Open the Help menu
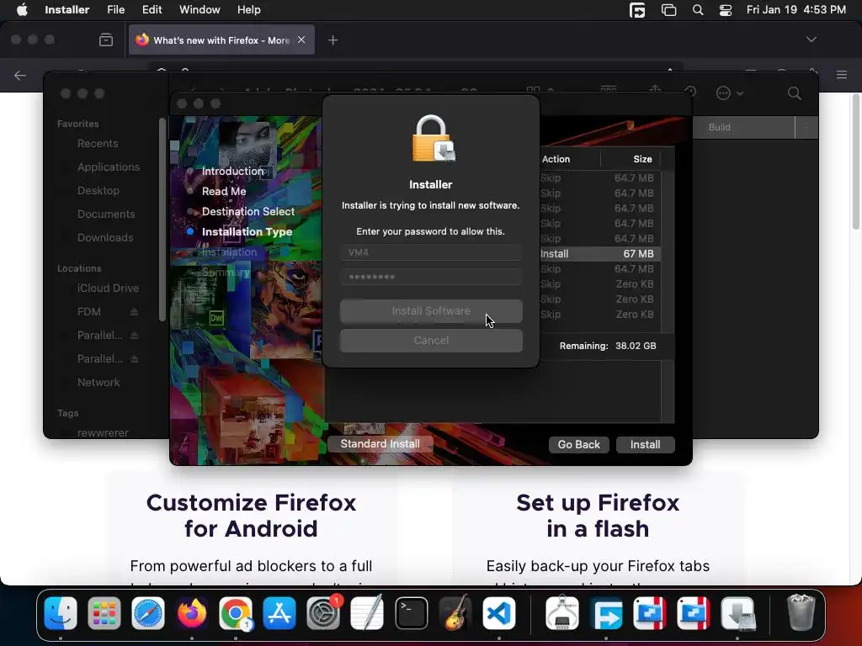This screenshot has width=862, height=646. click(248, 10)
